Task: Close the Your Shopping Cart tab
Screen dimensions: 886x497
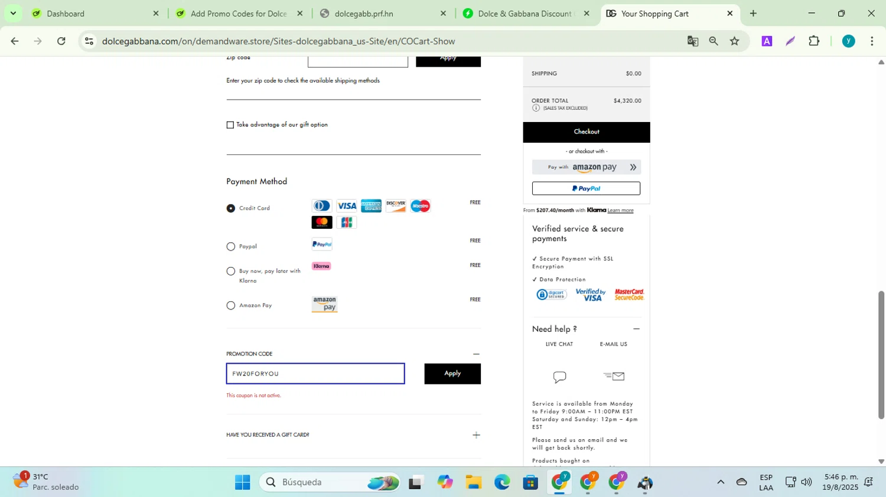Action: point(729,14)
